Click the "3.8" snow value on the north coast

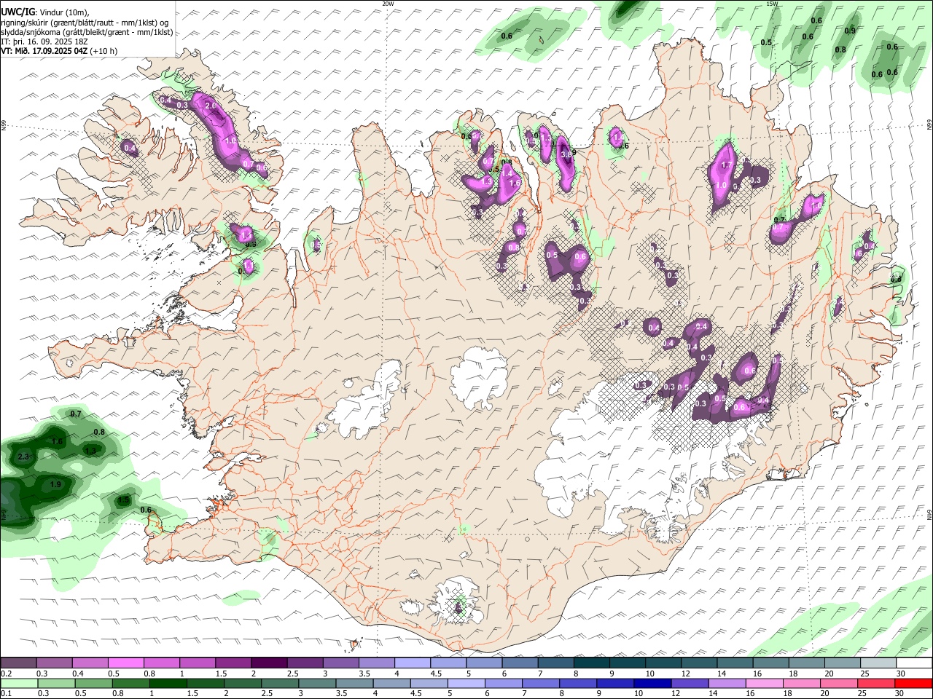click(566, 154)
